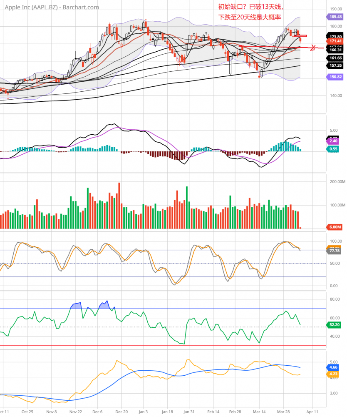Click the 77.78 stochastic value label
Screen dimensions: 347x417
(335, 251)
